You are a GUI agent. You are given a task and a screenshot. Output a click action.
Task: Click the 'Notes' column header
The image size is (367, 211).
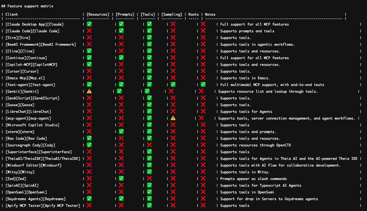[x=210, y=14]
